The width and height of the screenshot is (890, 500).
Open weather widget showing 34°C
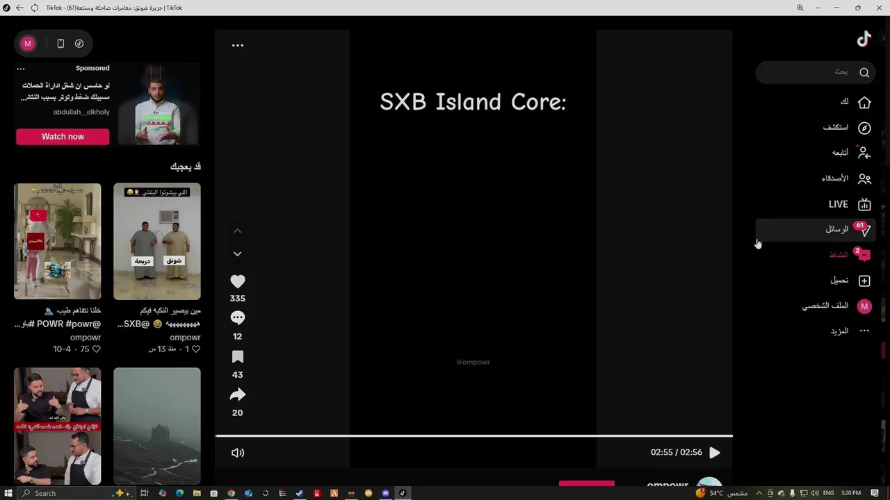721,493
